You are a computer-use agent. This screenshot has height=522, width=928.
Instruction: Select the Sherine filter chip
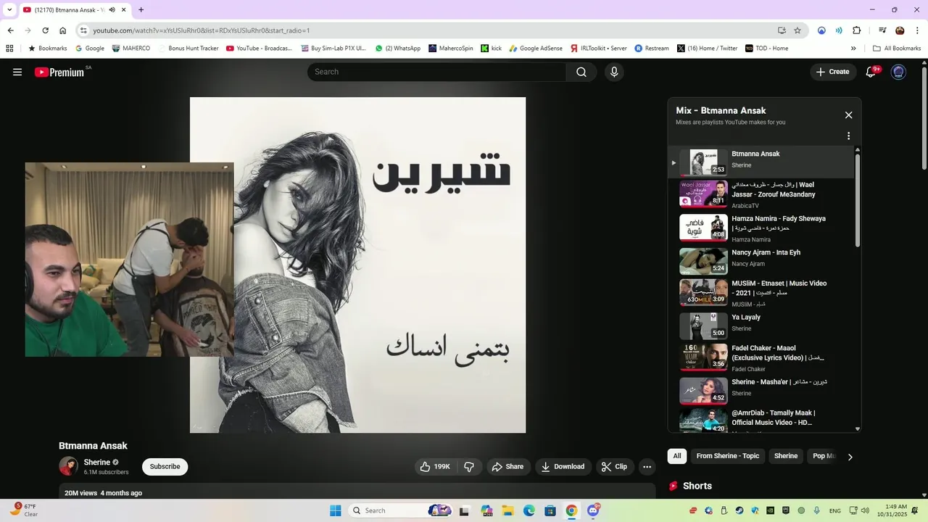pyautogui.click(x=785, y=456)
